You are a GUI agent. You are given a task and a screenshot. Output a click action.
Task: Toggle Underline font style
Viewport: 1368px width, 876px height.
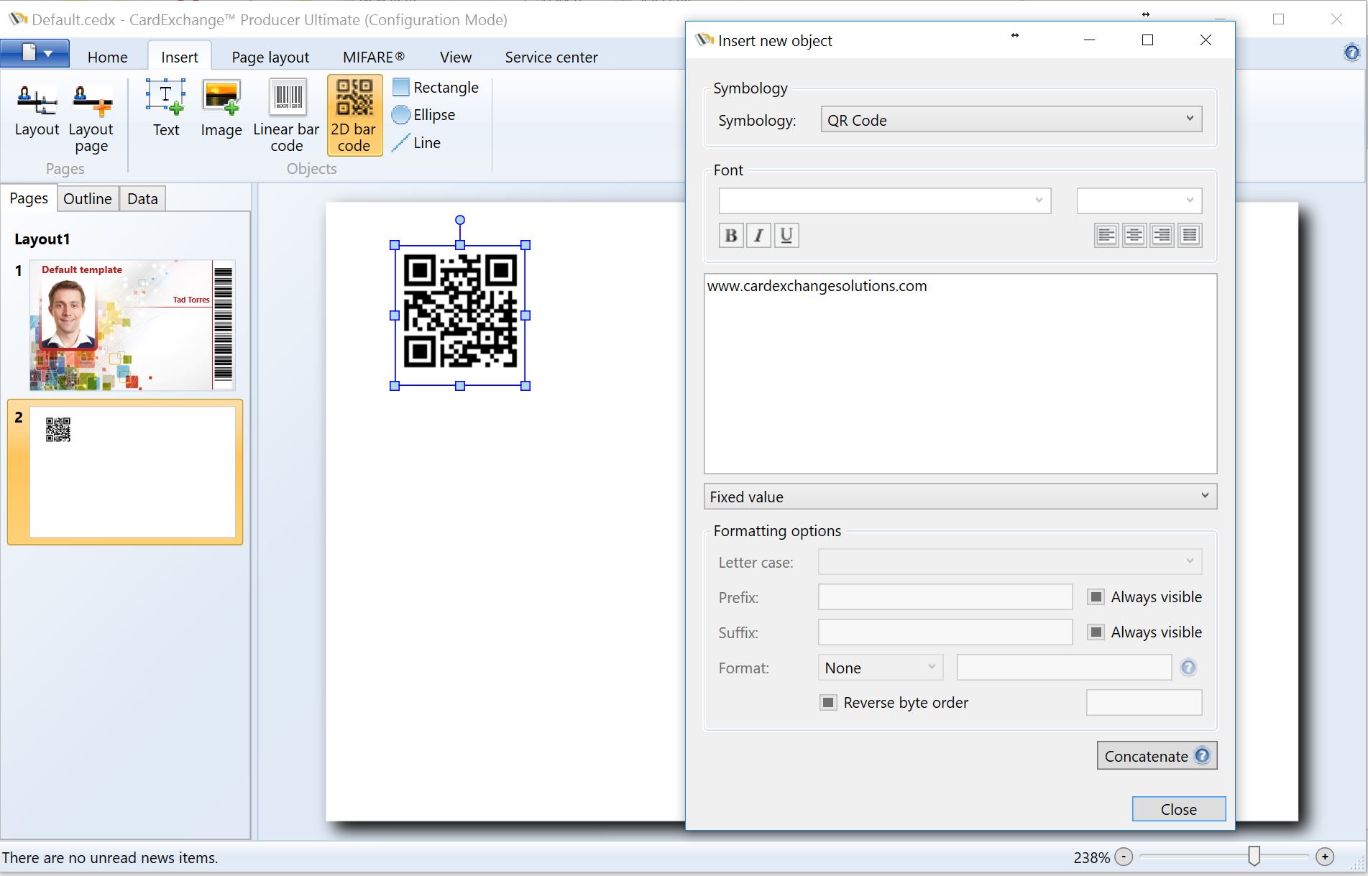pos(786,235)
